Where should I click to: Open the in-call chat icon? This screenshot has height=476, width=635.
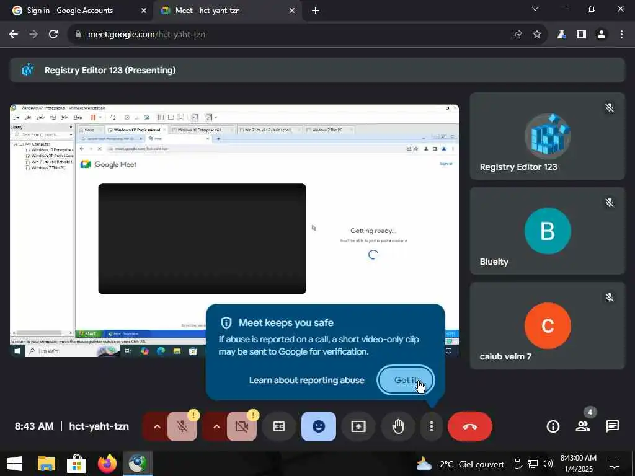612,426
